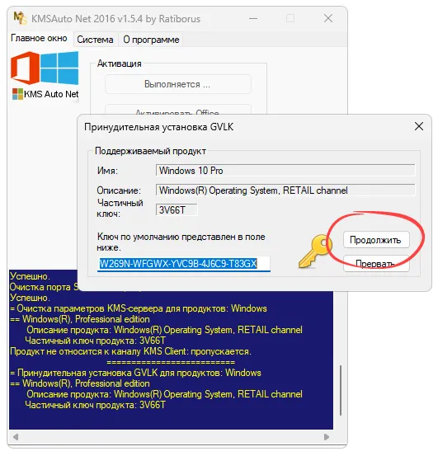Click the KMS Auto Net label logo

(45, 94)
